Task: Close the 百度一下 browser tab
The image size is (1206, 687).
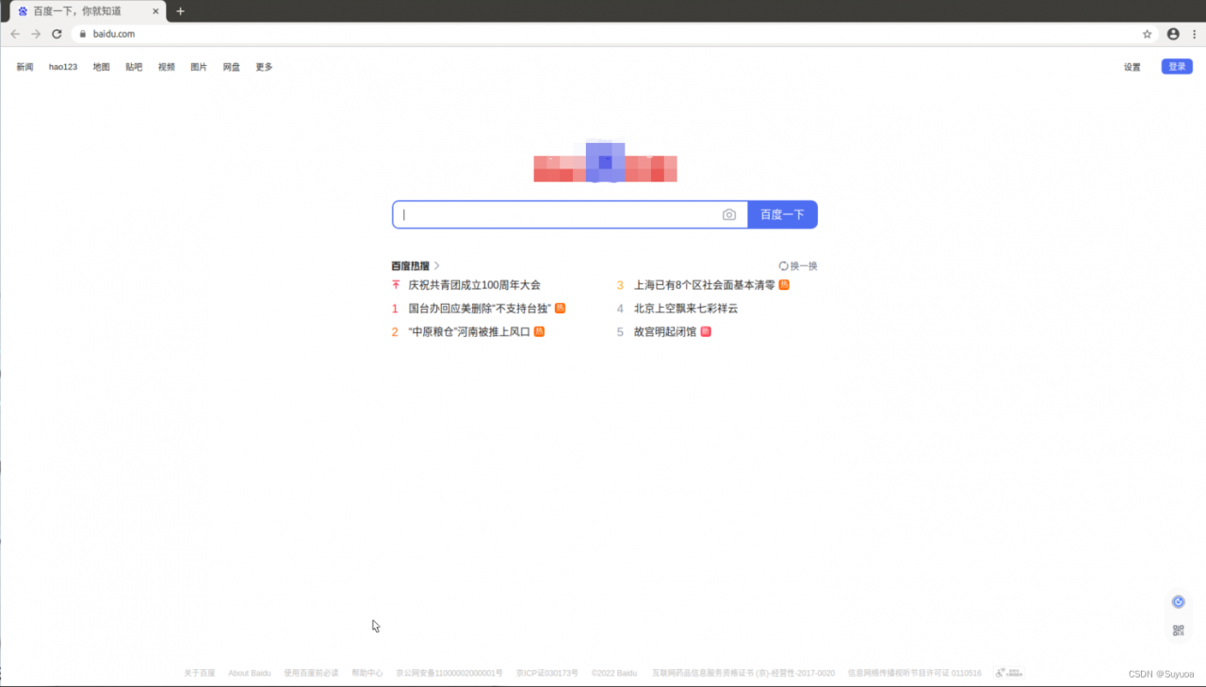Action: click(156, 11)
